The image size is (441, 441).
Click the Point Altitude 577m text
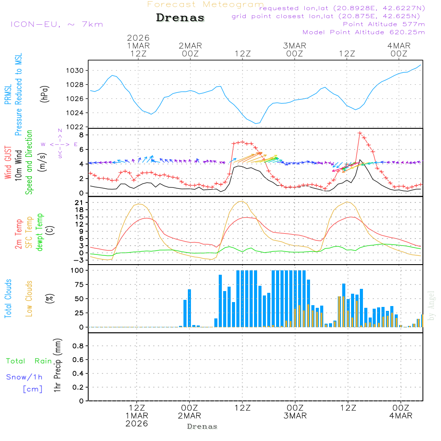tap(384, 24)
